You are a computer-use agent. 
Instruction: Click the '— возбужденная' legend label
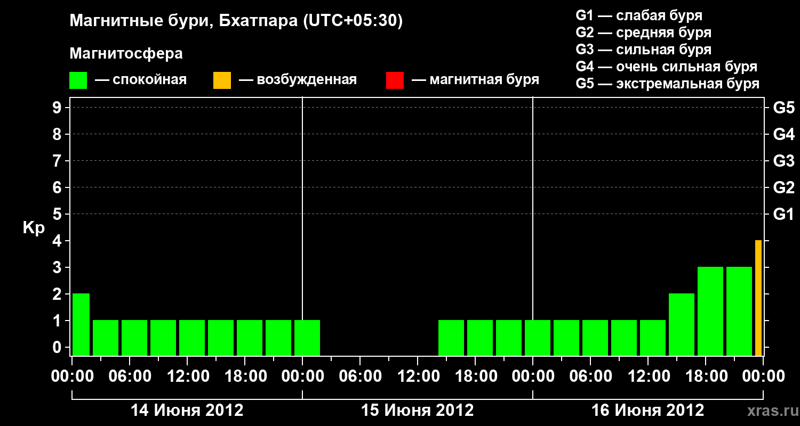point(298,80)
